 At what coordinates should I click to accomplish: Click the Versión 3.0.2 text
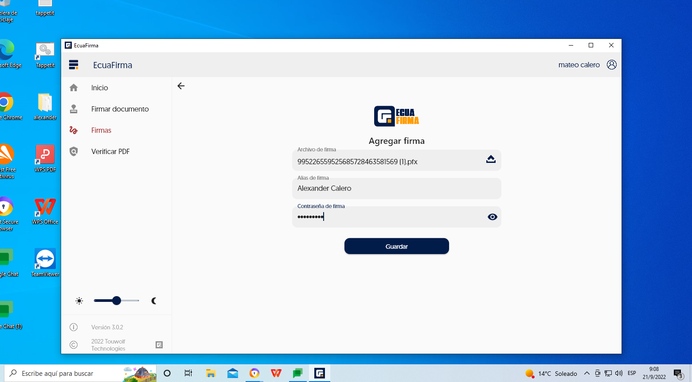pos(107,327)
